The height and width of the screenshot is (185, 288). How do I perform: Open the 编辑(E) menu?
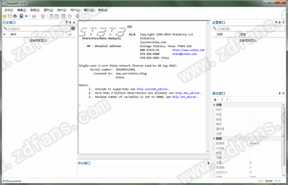[22, 10]
